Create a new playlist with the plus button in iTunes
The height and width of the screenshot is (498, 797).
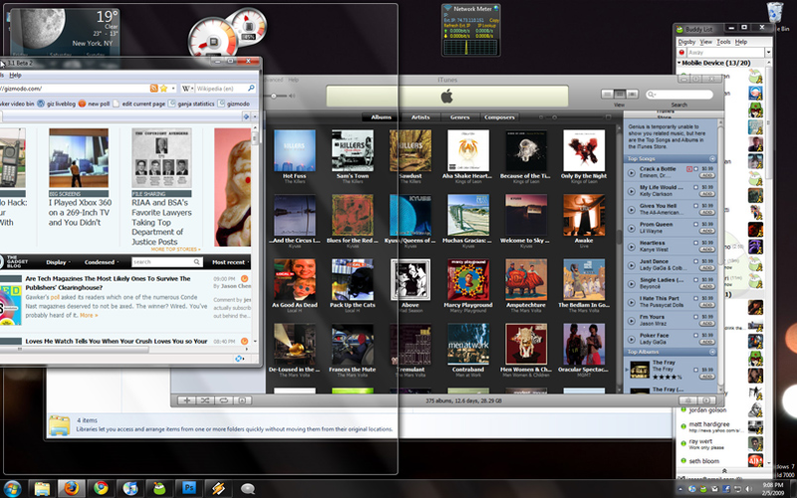[186, 400]
